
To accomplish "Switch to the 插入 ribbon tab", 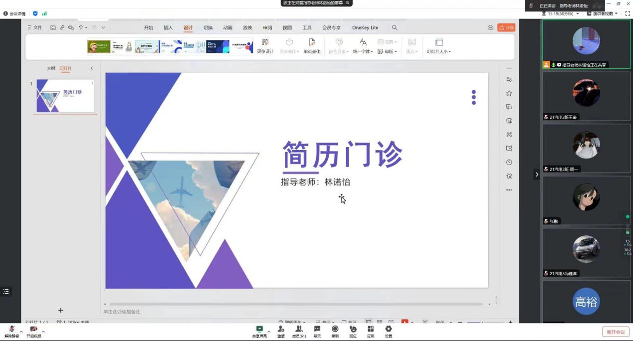I will click(168, 28).
